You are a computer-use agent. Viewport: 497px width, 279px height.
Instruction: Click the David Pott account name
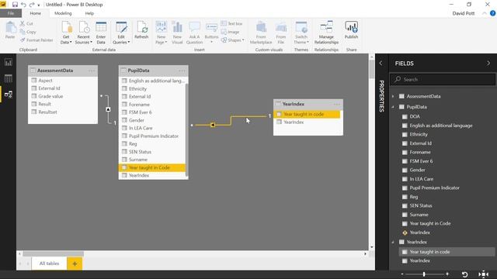pos(464,13)
